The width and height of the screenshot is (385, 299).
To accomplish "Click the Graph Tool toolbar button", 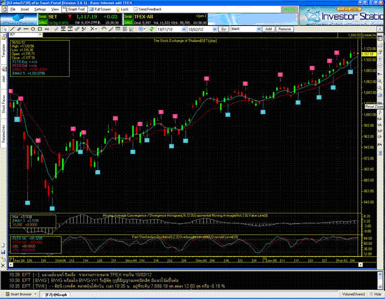I will point(74,9).
